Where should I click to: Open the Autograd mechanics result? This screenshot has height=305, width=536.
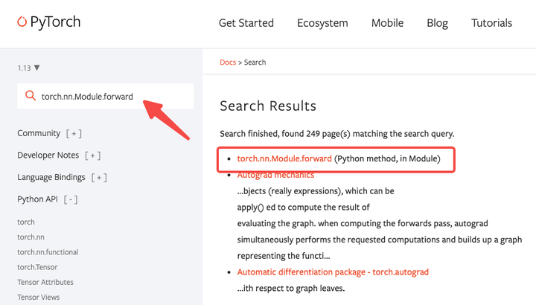275,175
